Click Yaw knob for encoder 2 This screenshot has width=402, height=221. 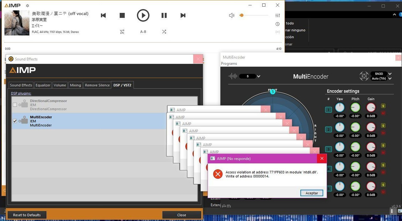(x=340, y=127)
